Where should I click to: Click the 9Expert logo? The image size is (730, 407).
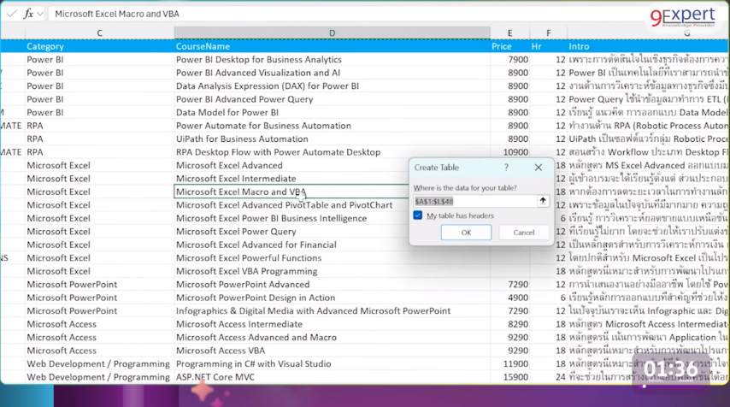682,18
